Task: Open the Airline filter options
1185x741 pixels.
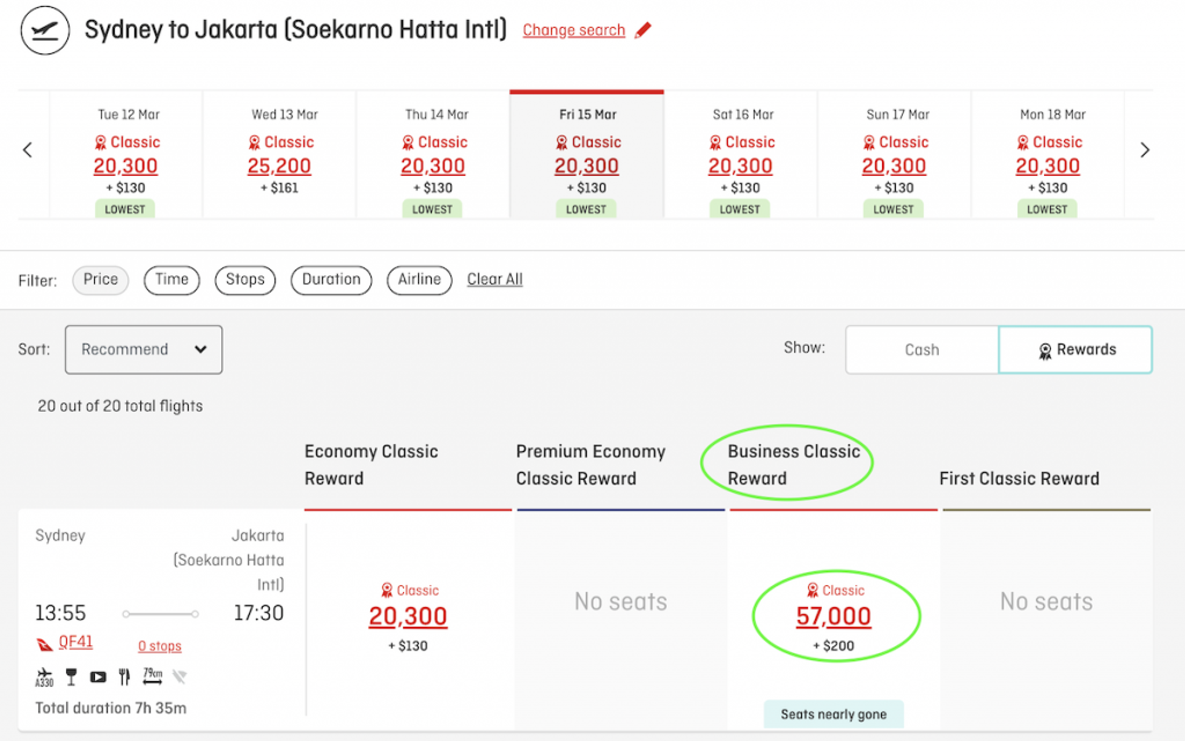Action: [419, 280]
